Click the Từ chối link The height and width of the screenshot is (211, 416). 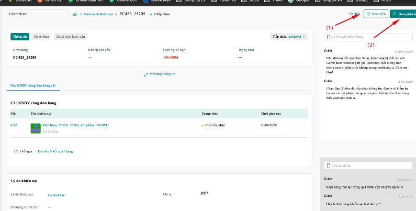pyautogui.click(x=353, y=14)
